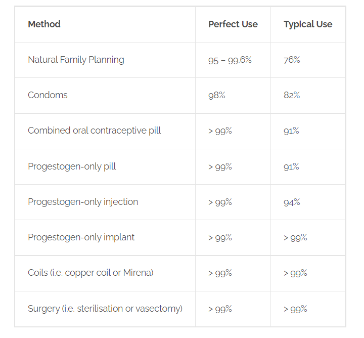Screen dimensions: 364x338
Task: Click the 94% typical use for injection
Action: point(292,202)
